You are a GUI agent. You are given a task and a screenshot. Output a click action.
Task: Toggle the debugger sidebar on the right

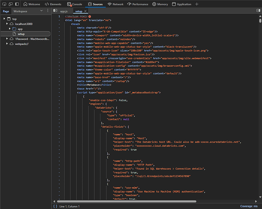click(x=258, y=10)
